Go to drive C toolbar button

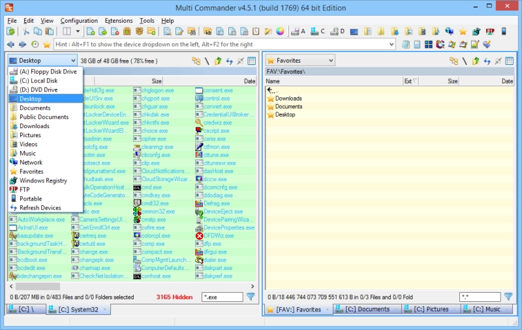(x=318, y=31)
